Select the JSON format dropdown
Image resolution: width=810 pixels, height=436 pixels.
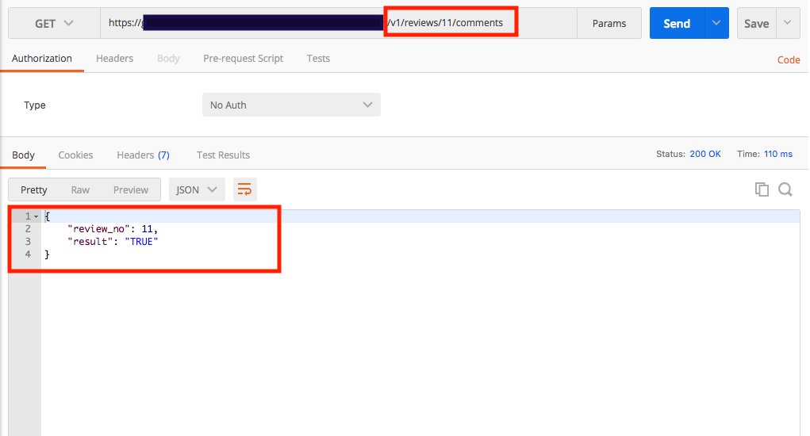[x=196, y=189]
